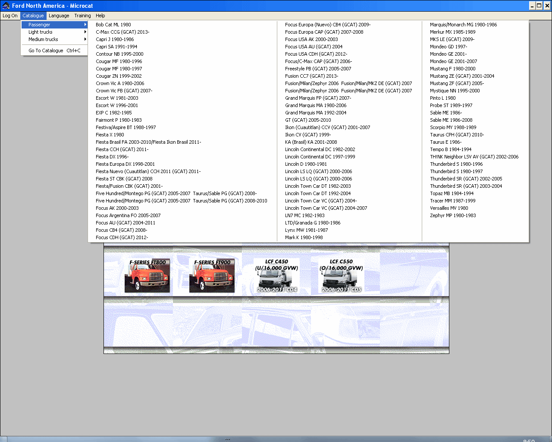Select Taurus CPH (GCAT) 2010-

(x=457, y=135)
